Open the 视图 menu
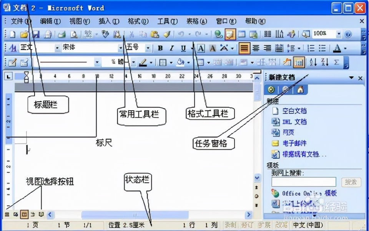The image size is (369, 231). click(80, 21)
